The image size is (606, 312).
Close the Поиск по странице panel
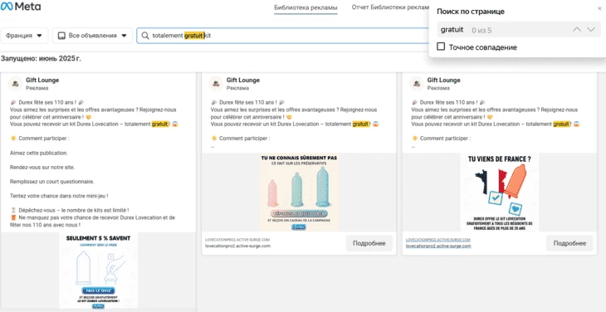[x=599, y=8]
